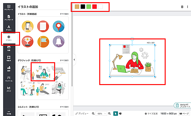Add the red document illustration icon
This screenshot has width=191, height=116.
click(x=43, y=26)
